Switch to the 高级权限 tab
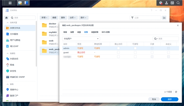Image resolution: width=184 pixels, height=106 pixels. [x=95, y=32]
